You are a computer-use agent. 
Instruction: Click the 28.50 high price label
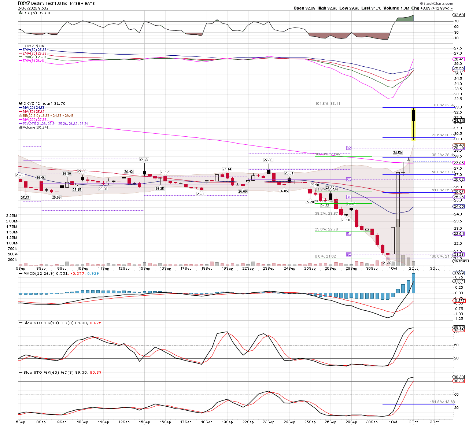[397, 152]
